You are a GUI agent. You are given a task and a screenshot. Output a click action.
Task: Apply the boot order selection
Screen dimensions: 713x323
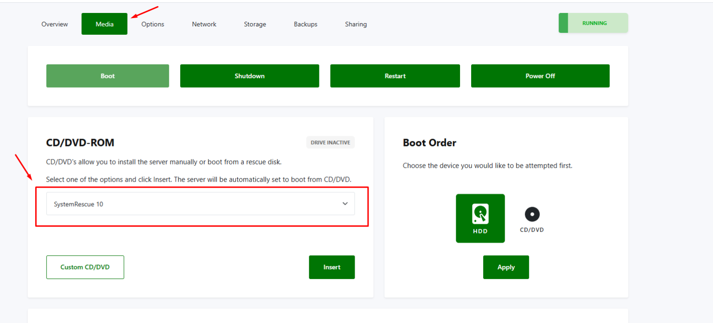(506, 267)
